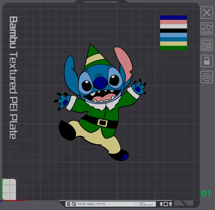Select the black color stripe
The height and width of the screenshot is (210, 215).
tap(173, 31)
